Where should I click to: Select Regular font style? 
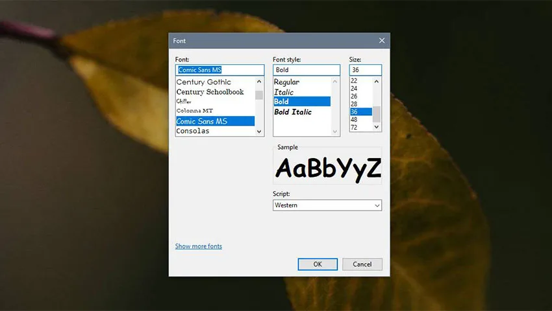tap(302, 82)
